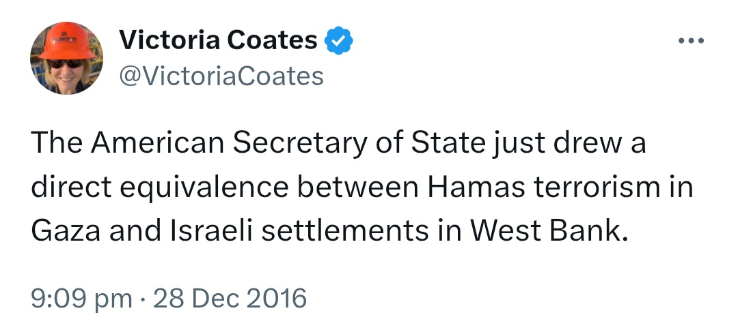Click the sunglasses in the profile photo

coord(65,63)
